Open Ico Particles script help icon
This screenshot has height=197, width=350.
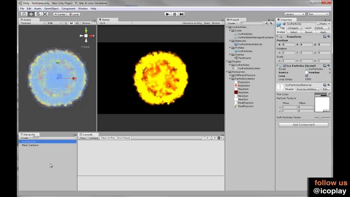(x=325, y=66)
